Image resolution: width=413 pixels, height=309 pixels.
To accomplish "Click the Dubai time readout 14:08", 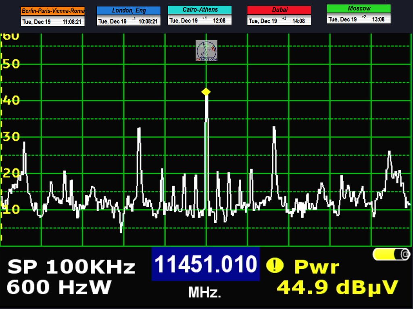I will pos(298,21).
